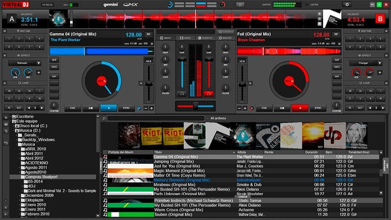Click the search magnifier icon in the browser
The image size is (391, 220).
click(x=104, y=118)
